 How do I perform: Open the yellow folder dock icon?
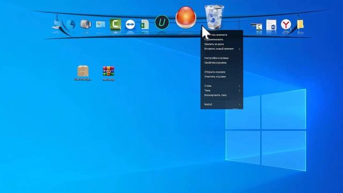click(300, 24)
